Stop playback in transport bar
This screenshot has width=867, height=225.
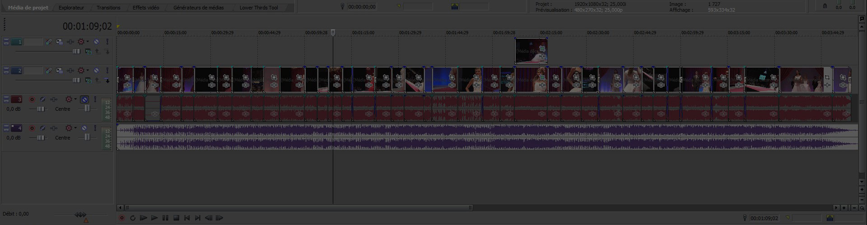[x=176, y=218]
